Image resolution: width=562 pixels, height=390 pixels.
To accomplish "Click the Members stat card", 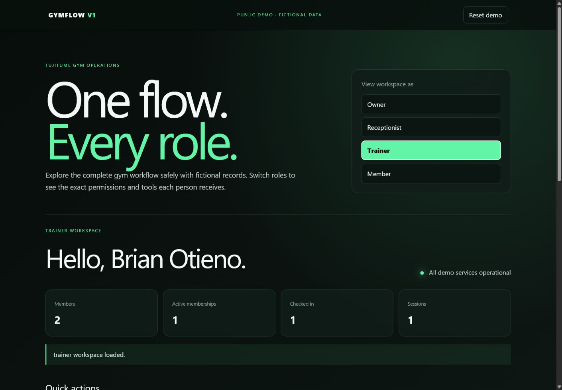I will (102, 313).
